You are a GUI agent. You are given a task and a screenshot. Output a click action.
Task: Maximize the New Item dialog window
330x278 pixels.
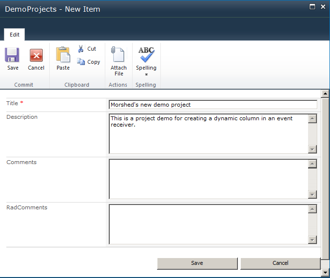click(311, 6)
